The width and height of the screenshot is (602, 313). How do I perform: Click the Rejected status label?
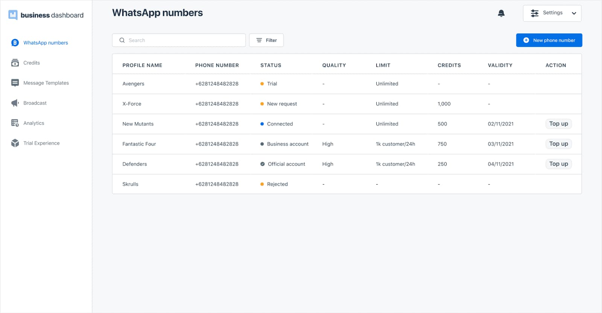277,184
